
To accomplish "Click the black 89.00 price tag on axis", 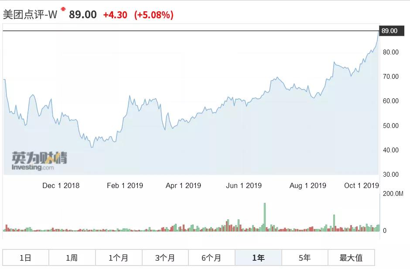I will (391, 31).
